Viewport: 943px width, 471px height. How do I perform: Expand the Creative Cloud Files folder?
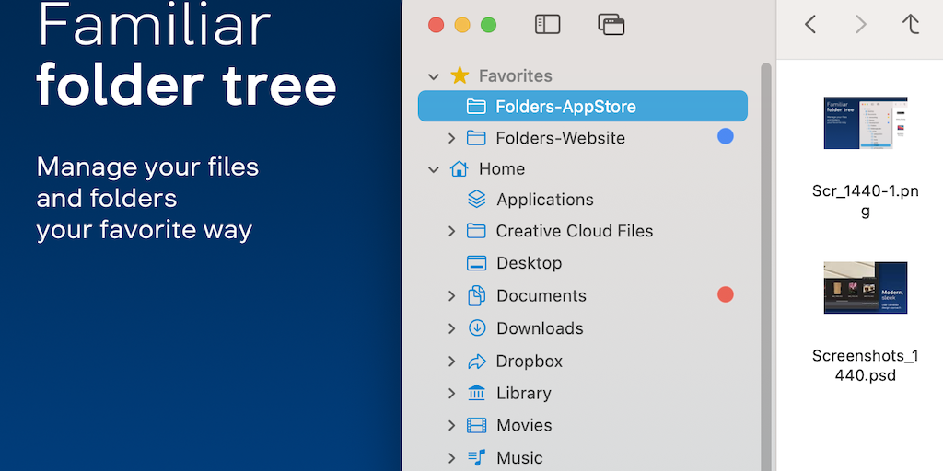pos(451,232)
